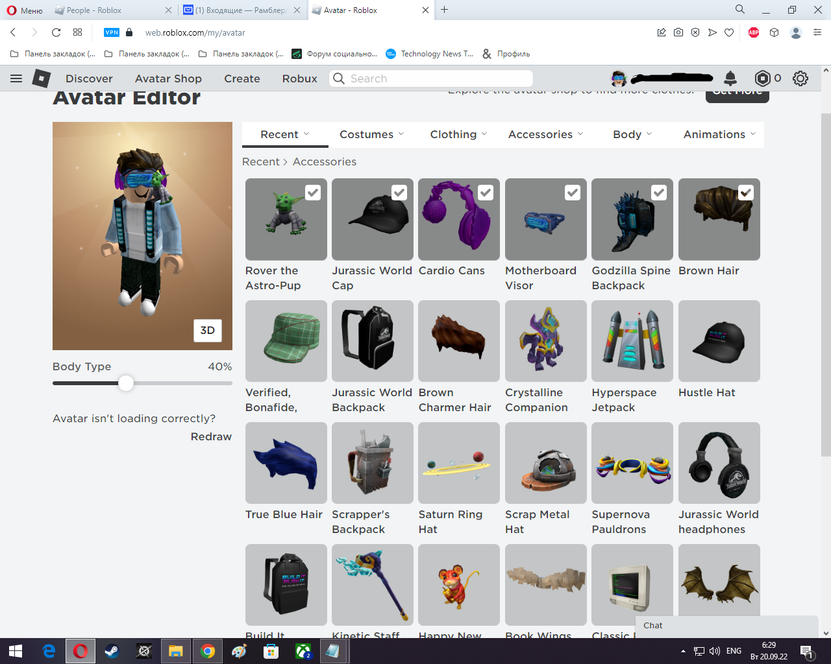The height and width of the screenshot is (664, 831).
Task: Click the taskbar volume speaker icon
Action: coord(715,651)
